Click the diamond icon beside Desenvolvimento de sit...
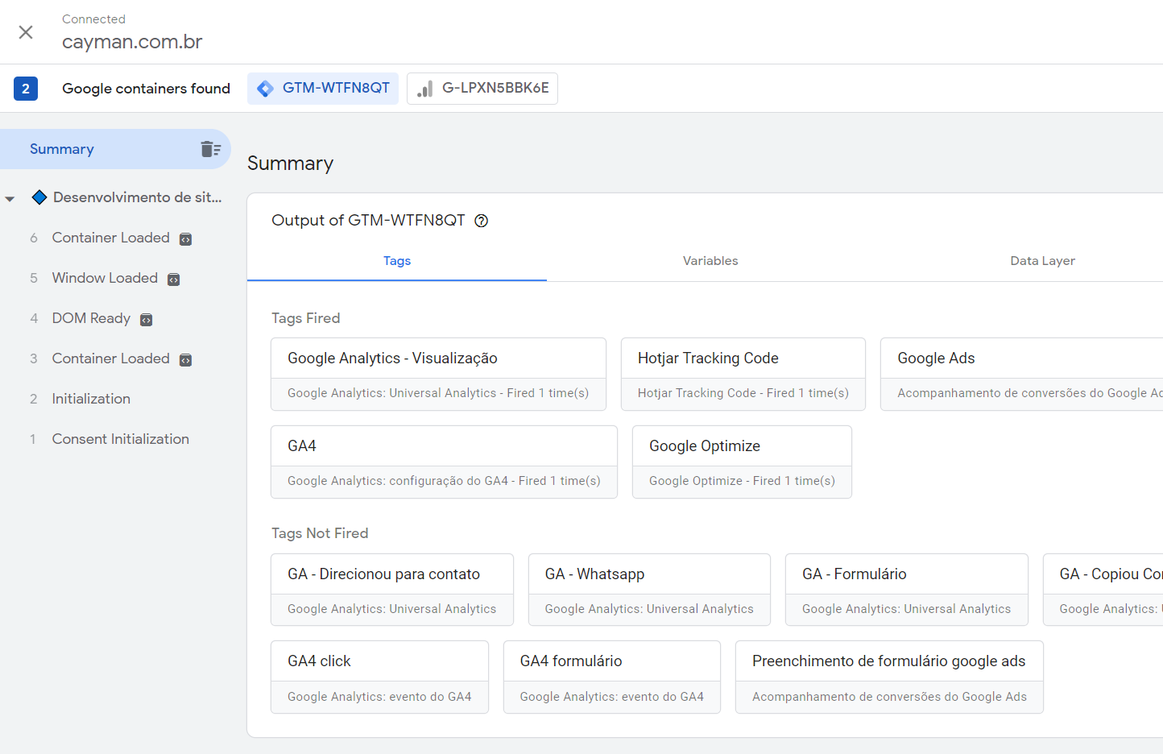The height and width of the screenshot is (754, 1163). pos(39,197)
